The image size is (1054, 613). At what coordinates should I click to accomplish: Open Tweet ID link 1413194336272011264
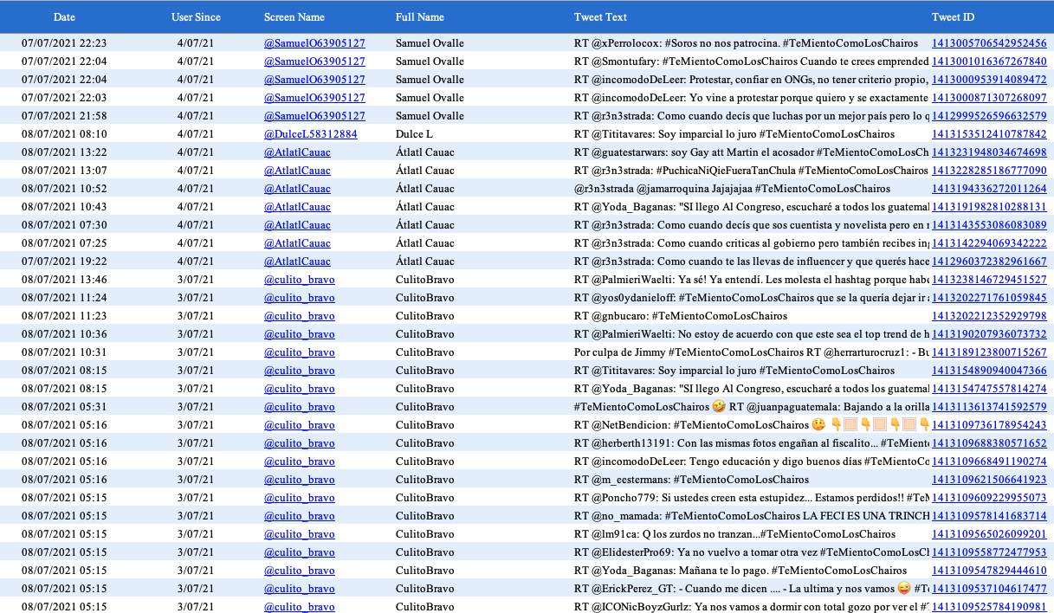tap(989, 189)
